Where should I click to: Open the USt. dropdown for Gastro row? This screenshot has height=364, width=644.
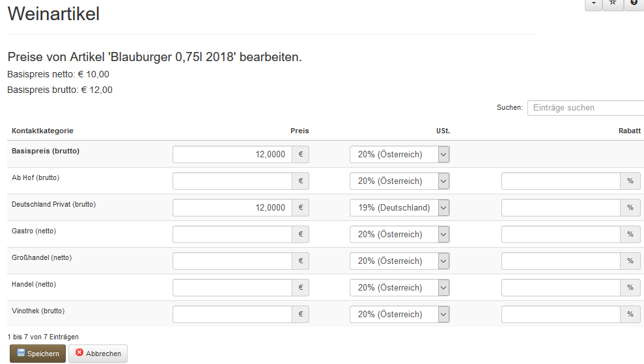coord(399,235)
